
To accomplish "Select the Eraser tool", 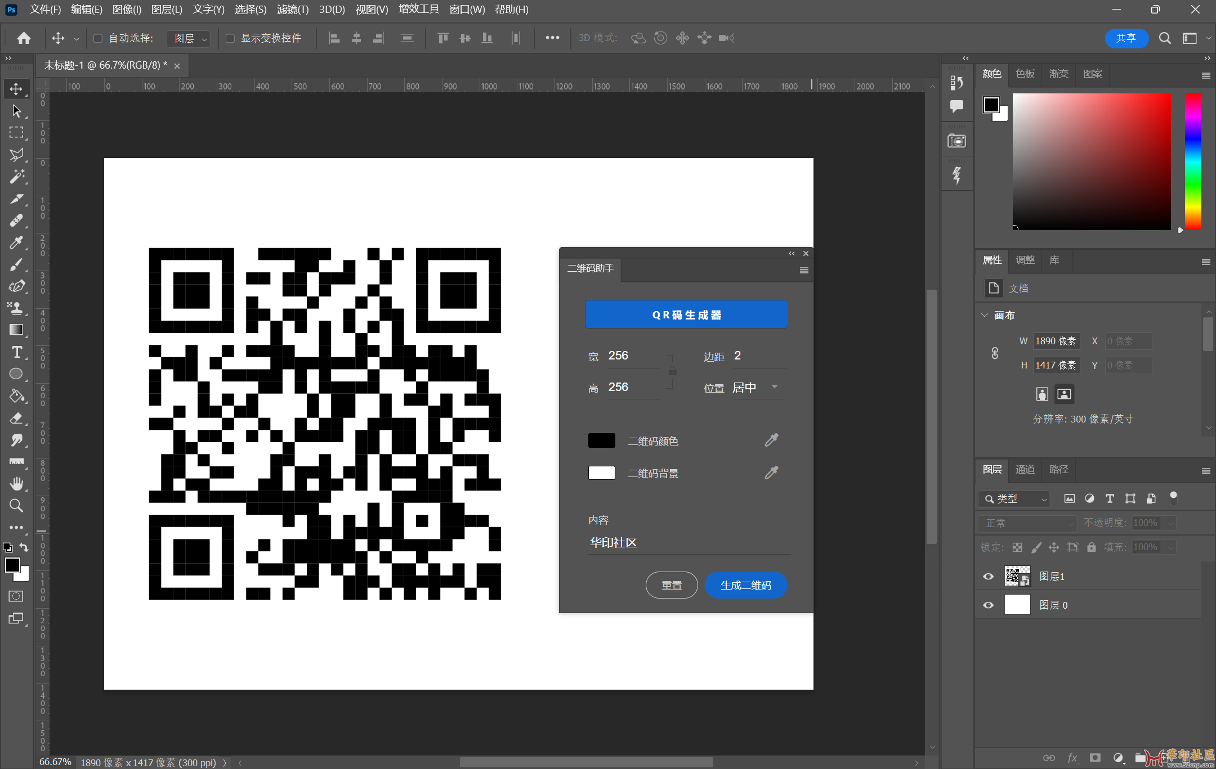I will point(16,418).
